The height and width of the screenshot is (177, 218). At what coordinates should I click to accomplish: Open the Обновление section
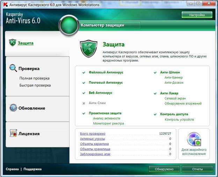[32, 108]
